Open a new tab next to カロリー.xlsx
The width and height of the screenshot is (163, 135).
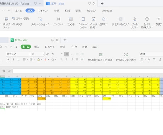[65, 40]
